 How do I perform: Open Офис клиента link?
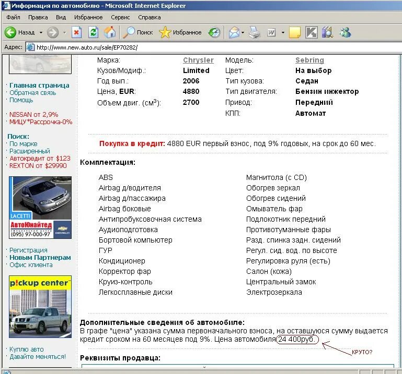31,265
